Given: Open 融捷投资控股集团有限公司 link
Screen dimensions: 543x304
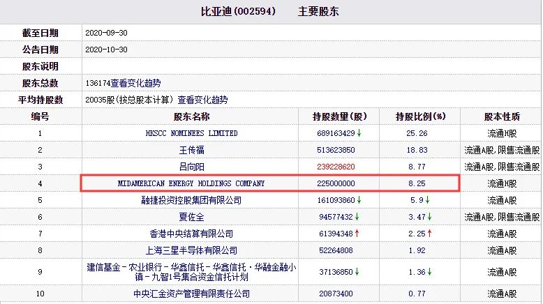Looking at the screenshot, I should tap(191, 200).
